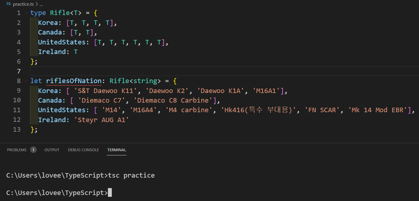Click line number 13 in gutter
The width and height of the screenshot is (419, 201).
click(x=17, y=130)
